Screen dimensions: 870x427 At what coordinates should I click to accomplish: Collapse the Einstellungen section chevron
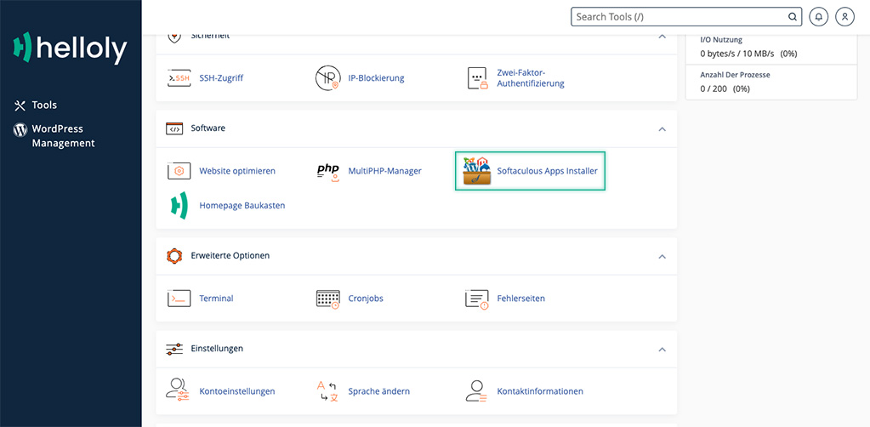(x=662, y=349)
